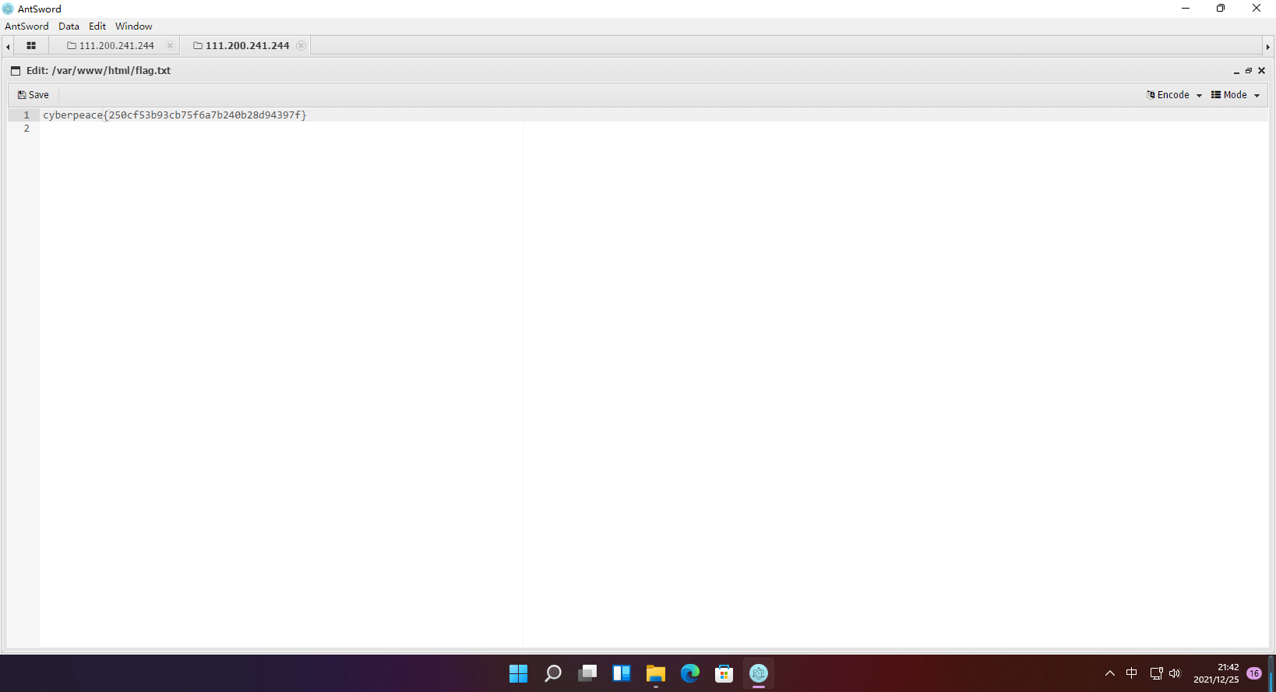Close the active bold 111.200.241.244 tab
Image resolution: width=1276 pixels, height=692 pixels.
coord(301,46)
